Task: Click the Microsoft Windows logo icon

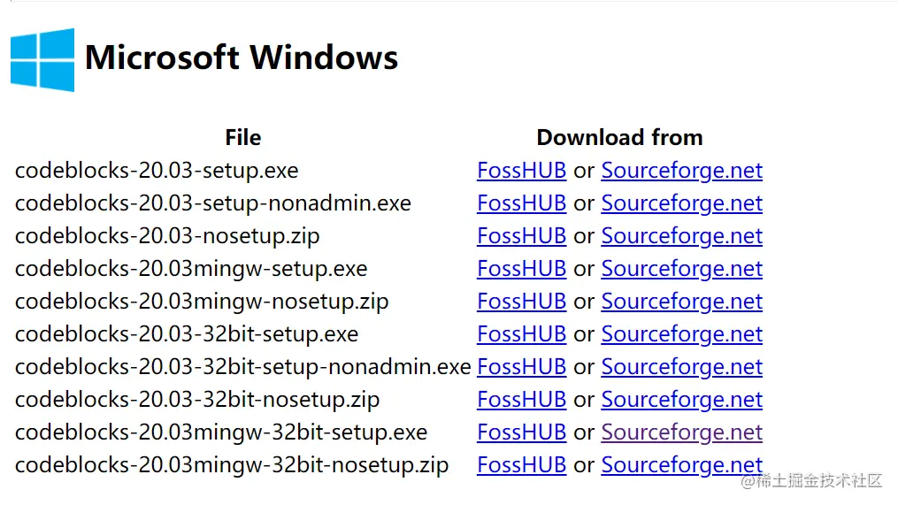Action: (x=42, y=59)
